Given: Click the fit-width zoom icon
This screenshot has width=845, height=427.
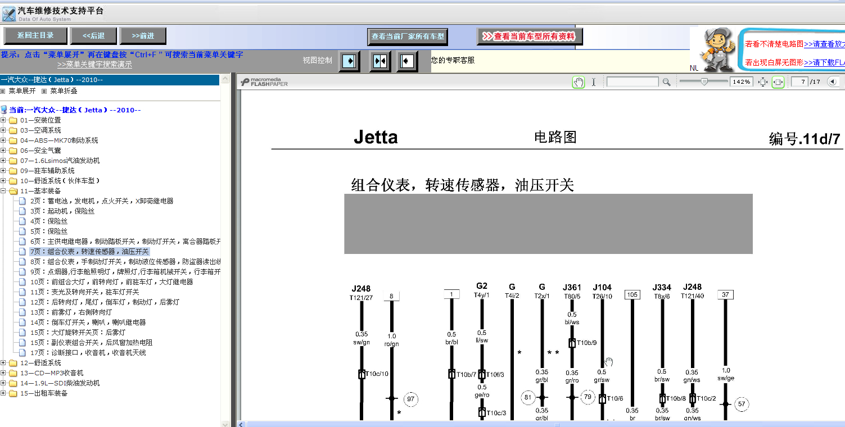Looking at the screenshot, I should (x=778, y=82).
